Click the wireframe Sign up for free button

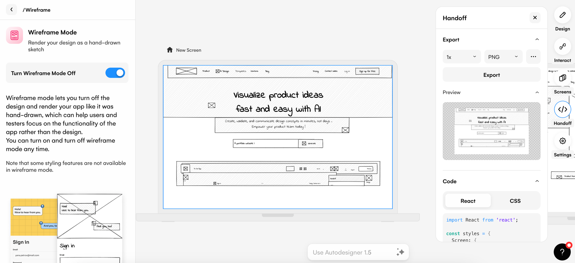pos(367,71)
